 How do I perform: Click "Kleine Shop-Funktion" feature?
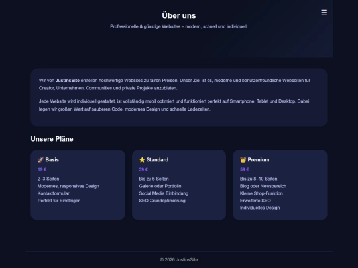pos(261,193)
